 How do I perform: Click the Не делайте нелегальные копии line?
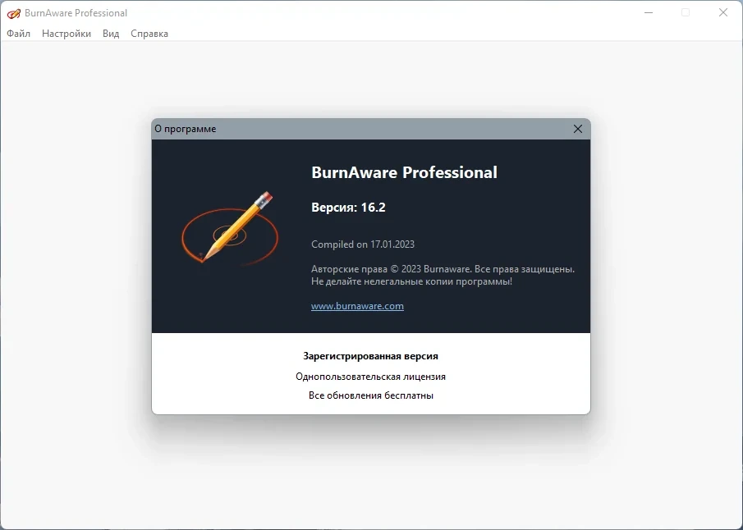(412, 281)
